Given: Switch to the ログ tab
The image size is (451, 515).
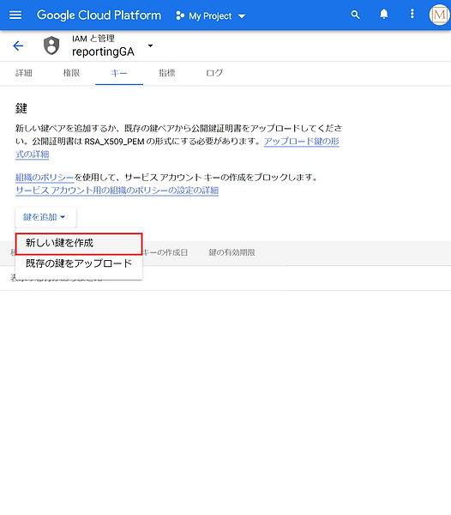Looking at the screenshot, I should (214, 73).
